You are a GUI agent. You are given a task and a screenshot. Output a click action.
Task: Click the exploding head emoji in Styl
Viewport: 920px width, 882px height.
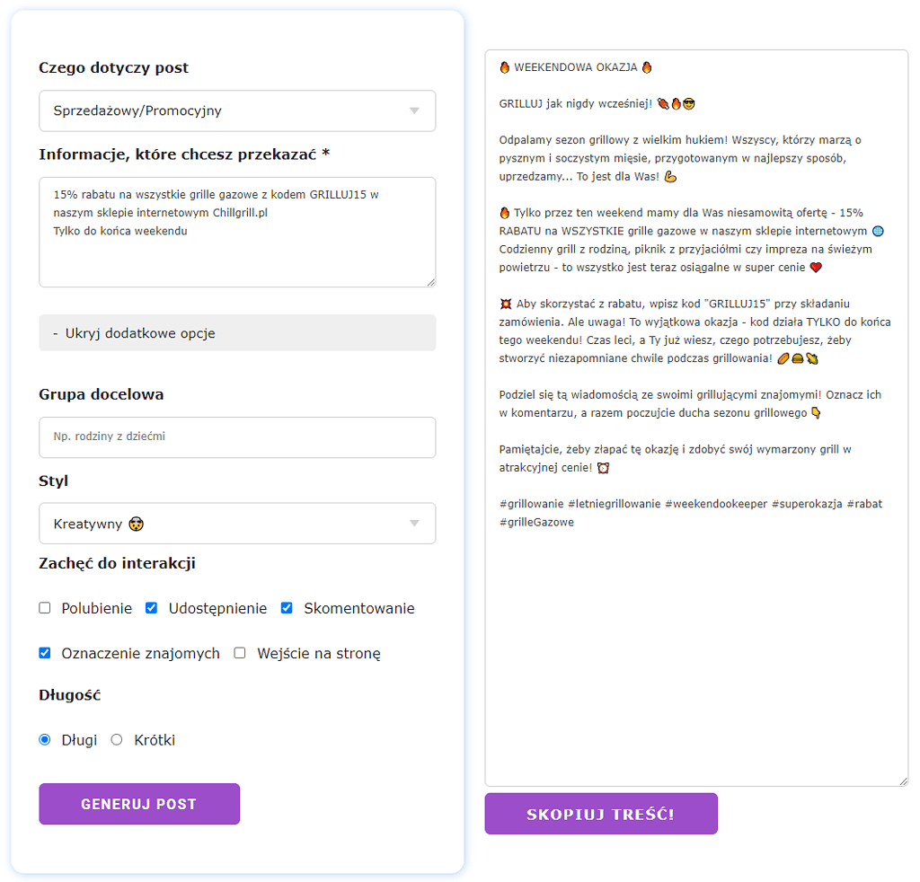[x=137, y=524]
